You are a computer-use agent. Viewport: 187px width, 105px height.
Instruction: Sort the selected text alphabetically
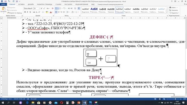coord(75,8)
